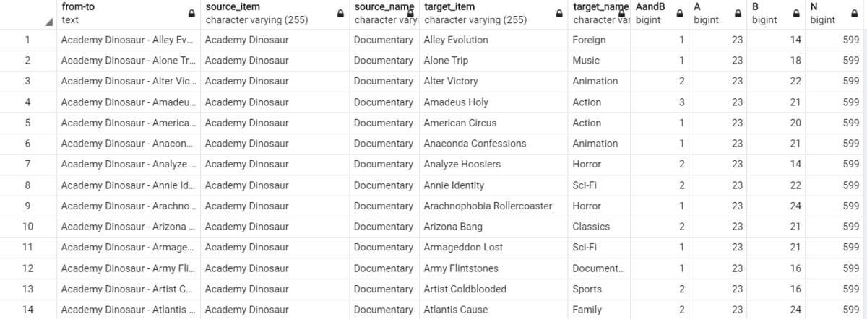Click the lock icon in from-to column header
This screenshot has width=867, height=319.
[191, 14]
